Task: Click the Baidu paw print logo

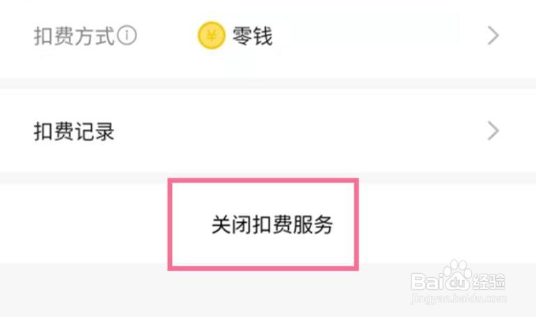Action: click(x=458, y=275)
